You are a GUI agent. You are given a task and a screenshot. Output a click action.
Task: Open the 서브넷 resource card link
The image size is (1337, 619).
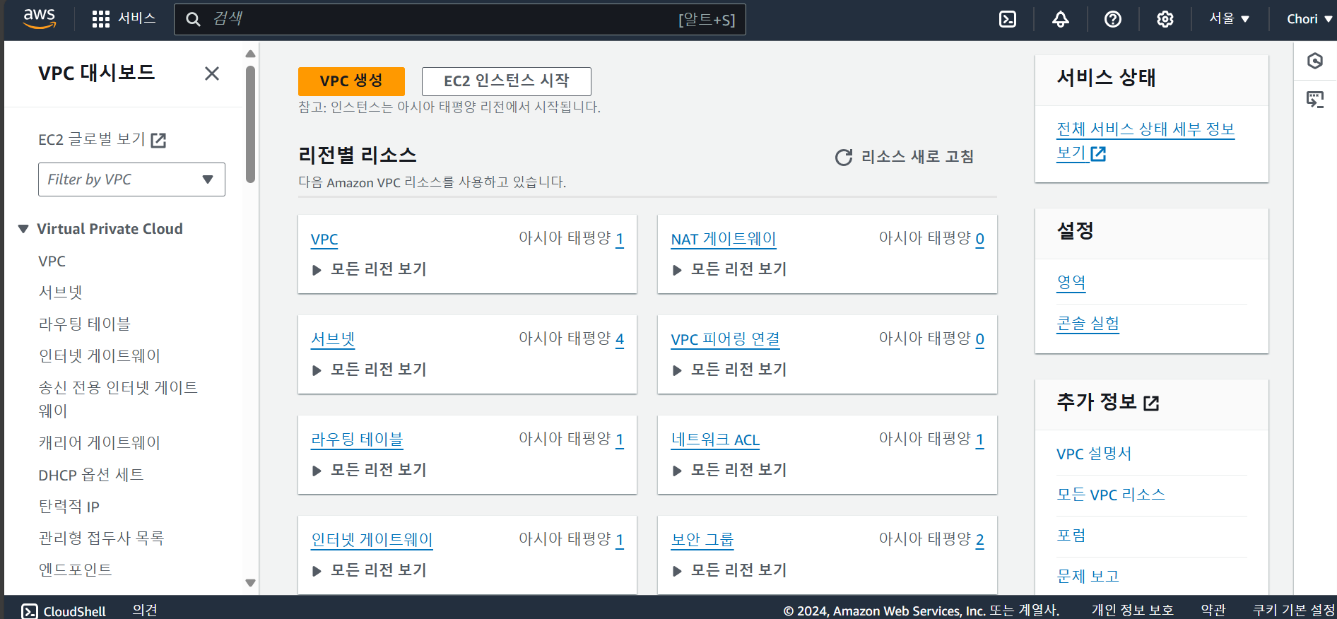[333, 340]
